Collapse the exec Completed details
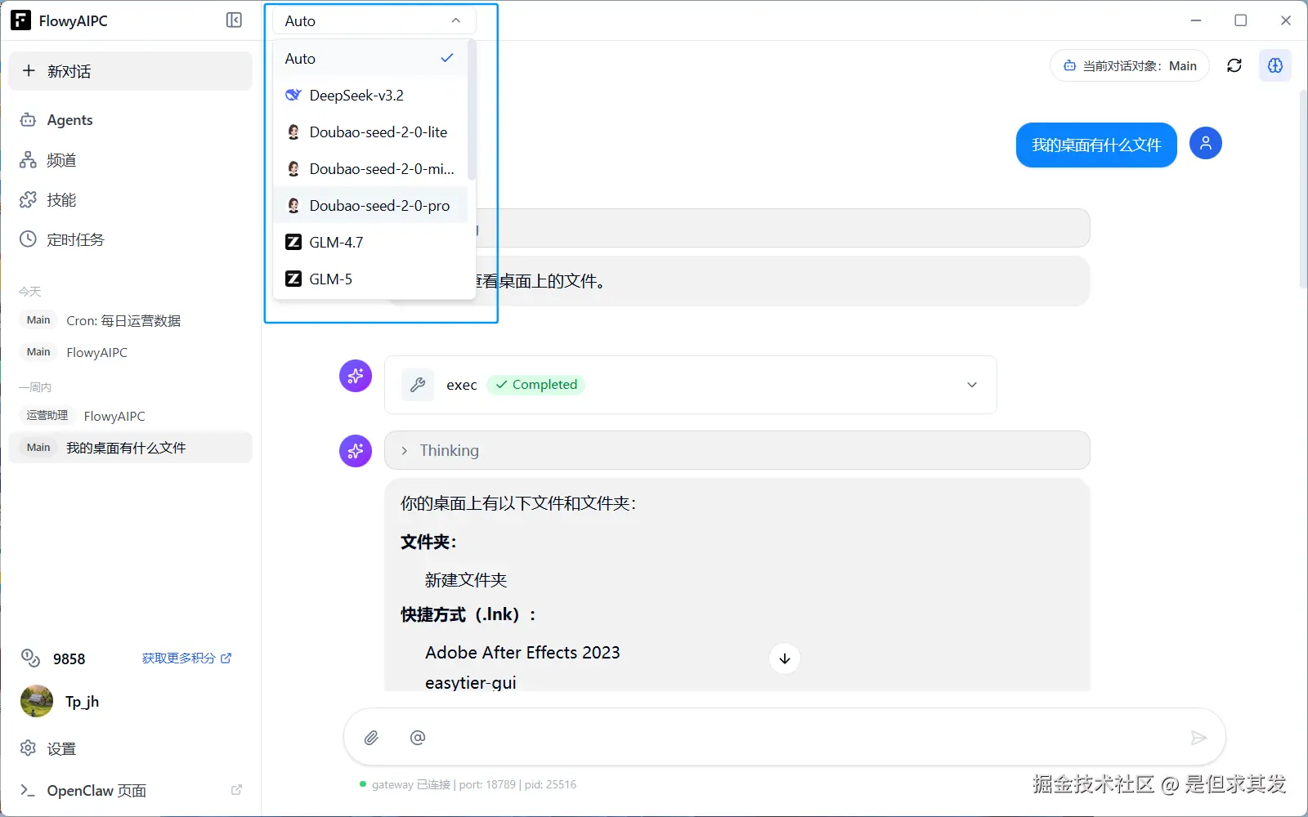Image resolution: width=1308 pixels, height=817 pixels. (971, 384)
